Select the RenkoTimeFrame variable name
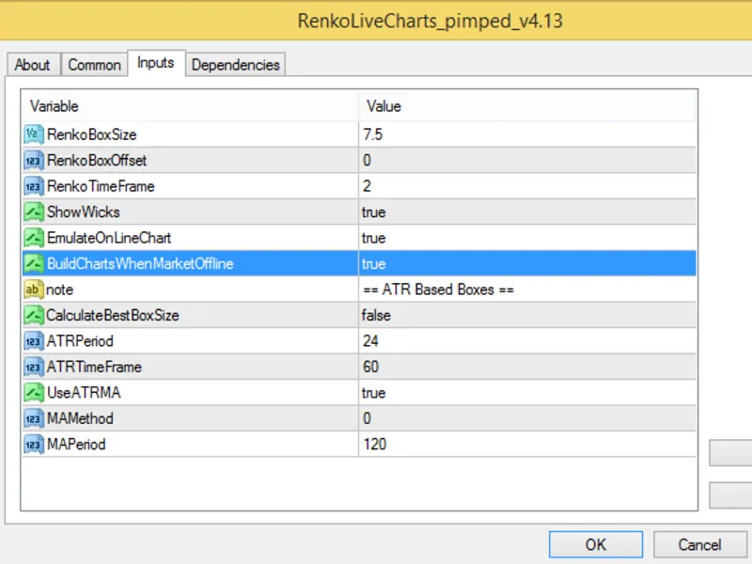 101,186
